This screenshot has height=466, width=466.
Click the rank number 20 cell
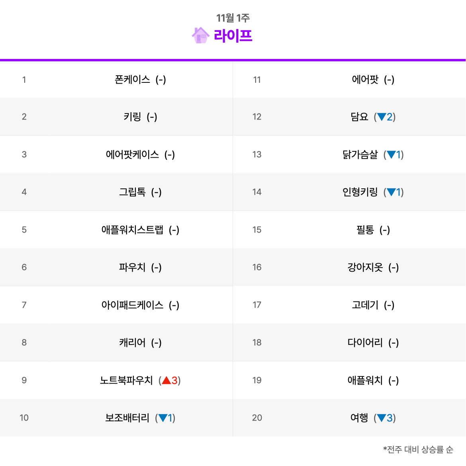click(x=257, y=418)
